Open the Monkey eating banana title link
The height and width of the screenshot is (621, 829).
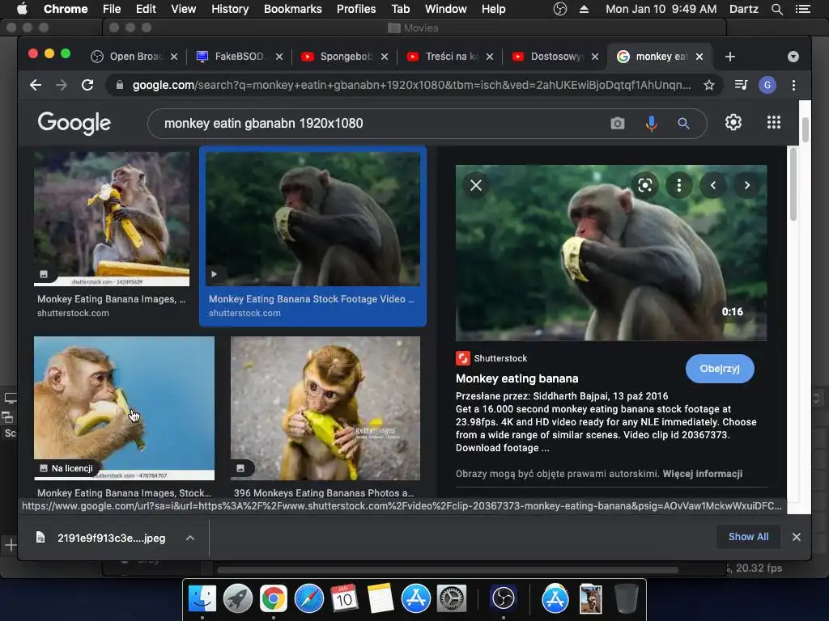coord(517,378)
